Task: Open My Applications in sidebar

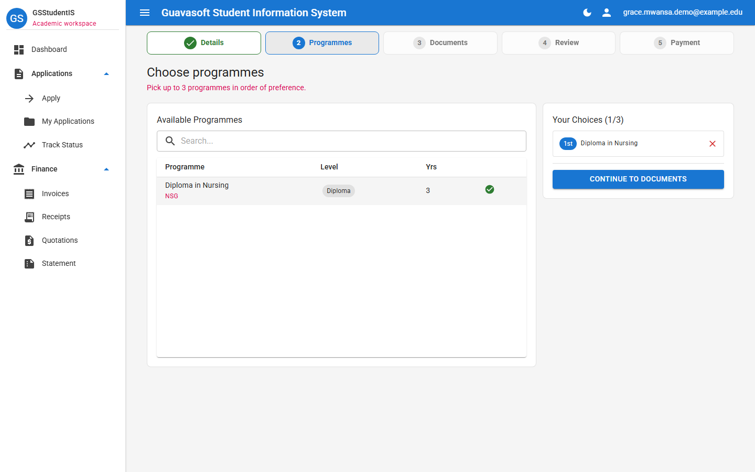Action: 63,121
